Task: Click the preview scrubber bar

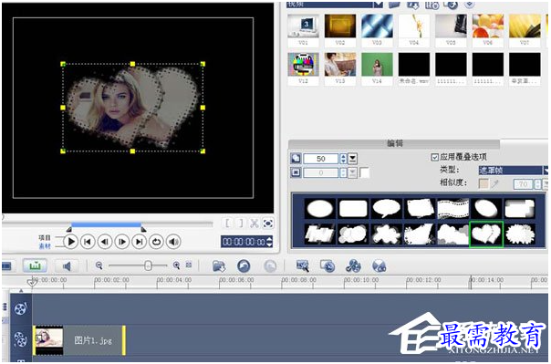Action: [x=108, y=224]
